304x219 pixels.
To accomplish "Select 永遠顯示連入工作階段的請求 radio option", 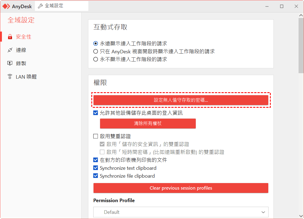I will click(96, 44).
